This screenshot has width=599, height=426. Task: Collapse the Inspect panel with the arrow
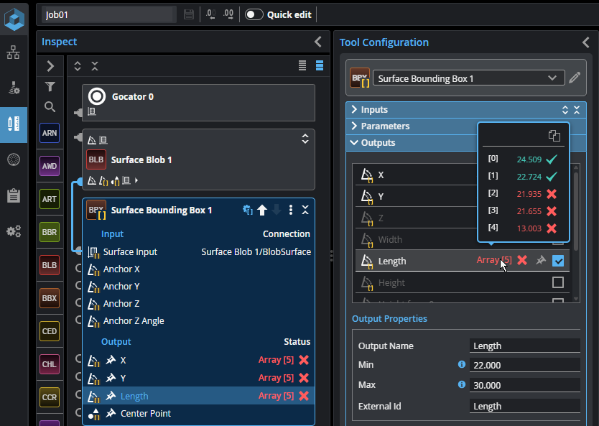coord(318,42)
